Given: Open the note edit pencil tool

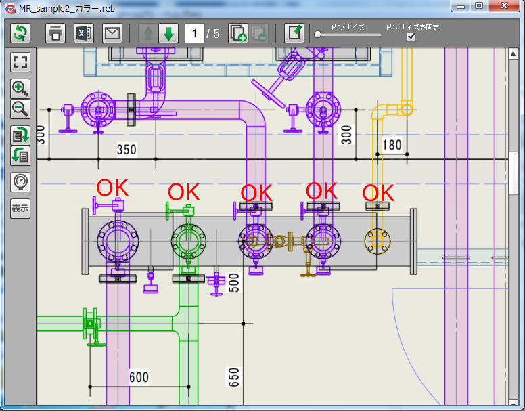Looking at the screenshot, I should click(294, 33).
